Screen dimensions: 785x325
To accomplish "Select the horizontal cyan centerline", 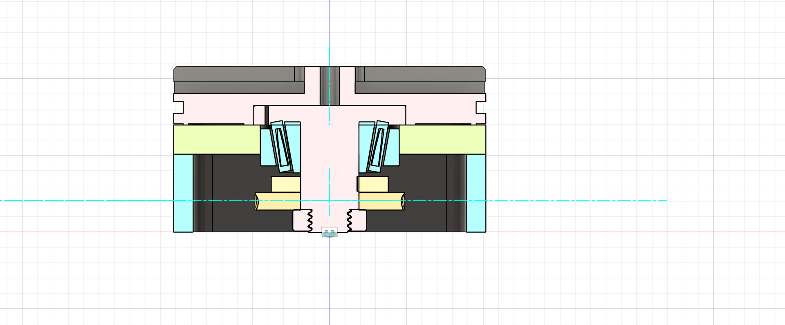I will (333, 200).
